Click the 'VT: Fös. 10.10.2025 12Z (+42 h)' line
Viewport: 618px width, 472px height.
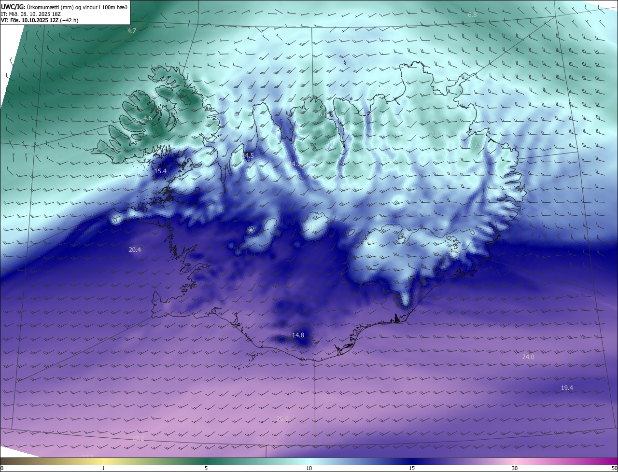40,20
